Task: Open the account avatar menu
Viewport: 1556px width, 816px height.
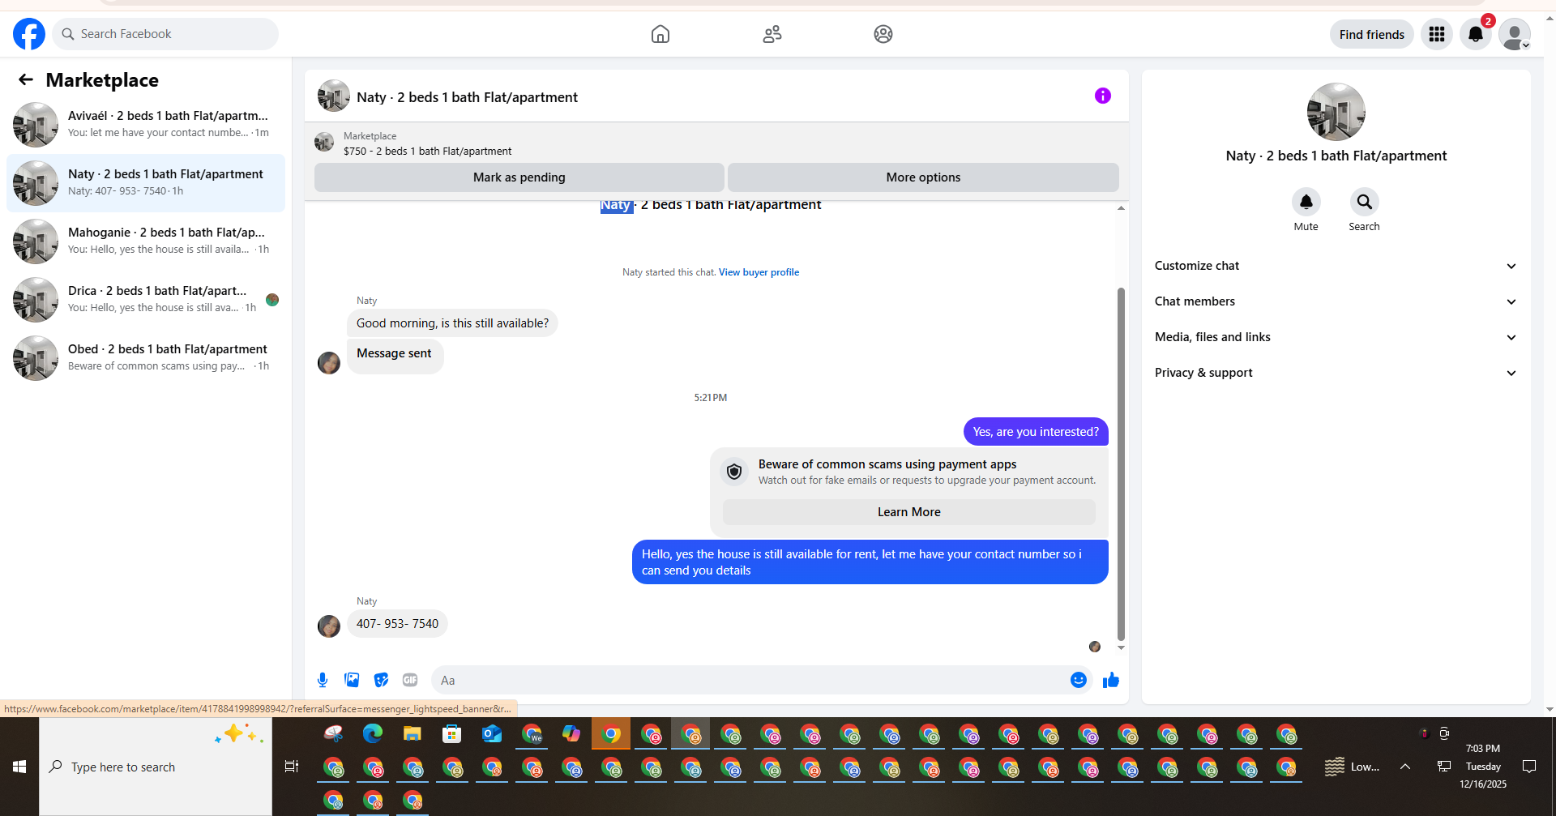Action: [x=1515, y=34]
